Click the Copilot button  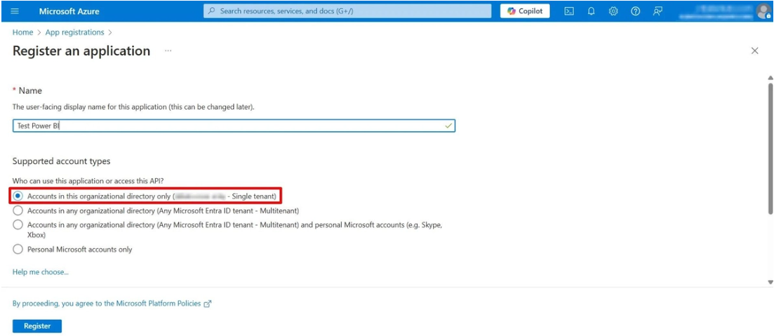[525, 11]
